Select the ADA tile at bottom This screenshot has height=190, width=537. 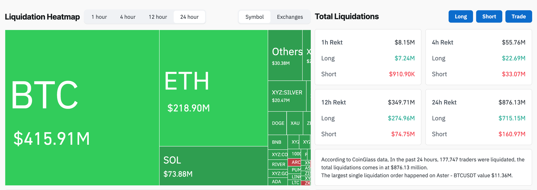pyautogui.click(x=277, y=182)
